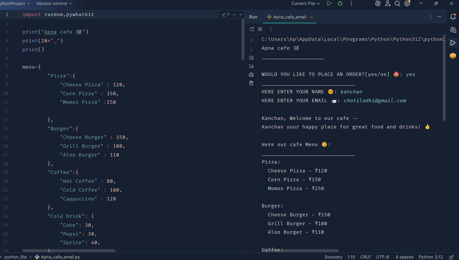Clear all console output with trash icon
The height and width of the screenshot is (260, 459).
point(251,83)
